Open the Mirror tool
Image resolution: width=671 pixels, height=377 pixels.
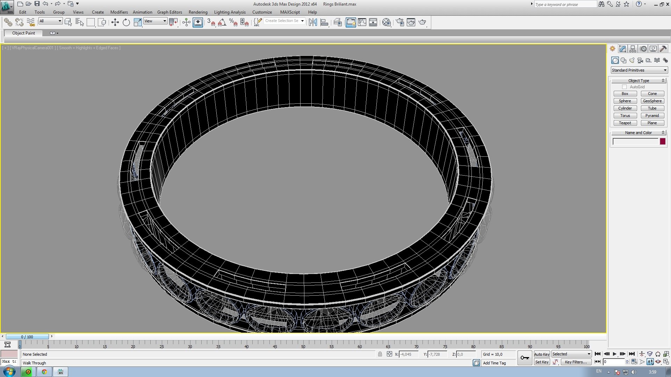(313, 22)
